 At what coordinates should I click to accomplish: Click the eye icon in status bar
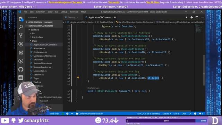(72, 114)
